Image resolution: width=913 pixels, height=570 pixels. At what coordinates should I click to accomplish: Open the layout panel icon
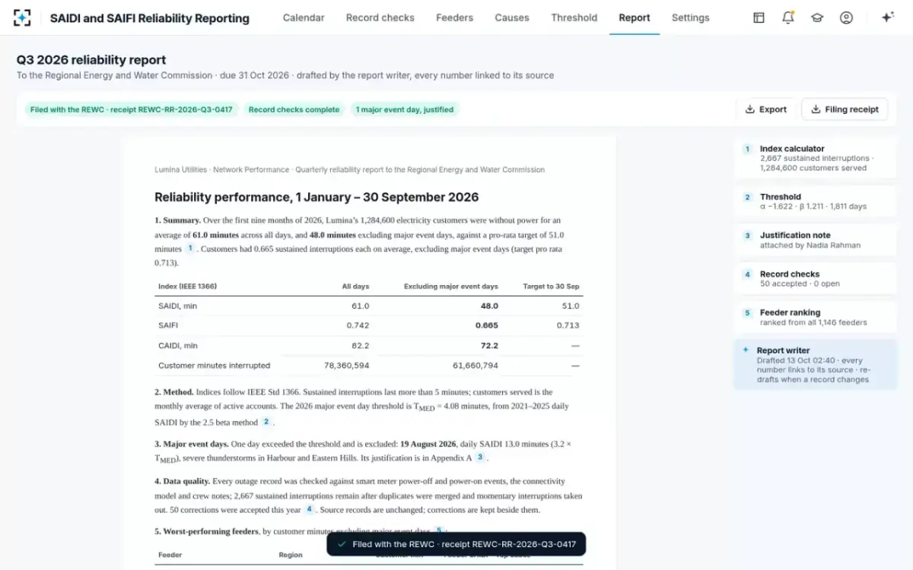(759, 17)
